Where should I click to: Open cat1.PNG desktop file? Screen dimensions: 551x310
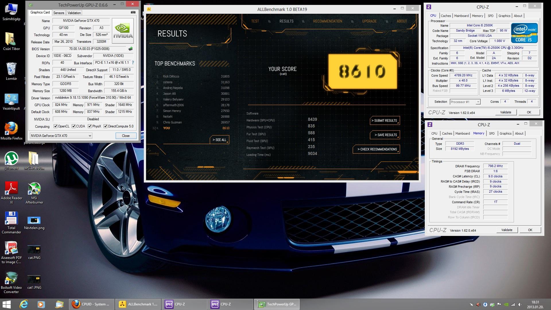[34, 282]
